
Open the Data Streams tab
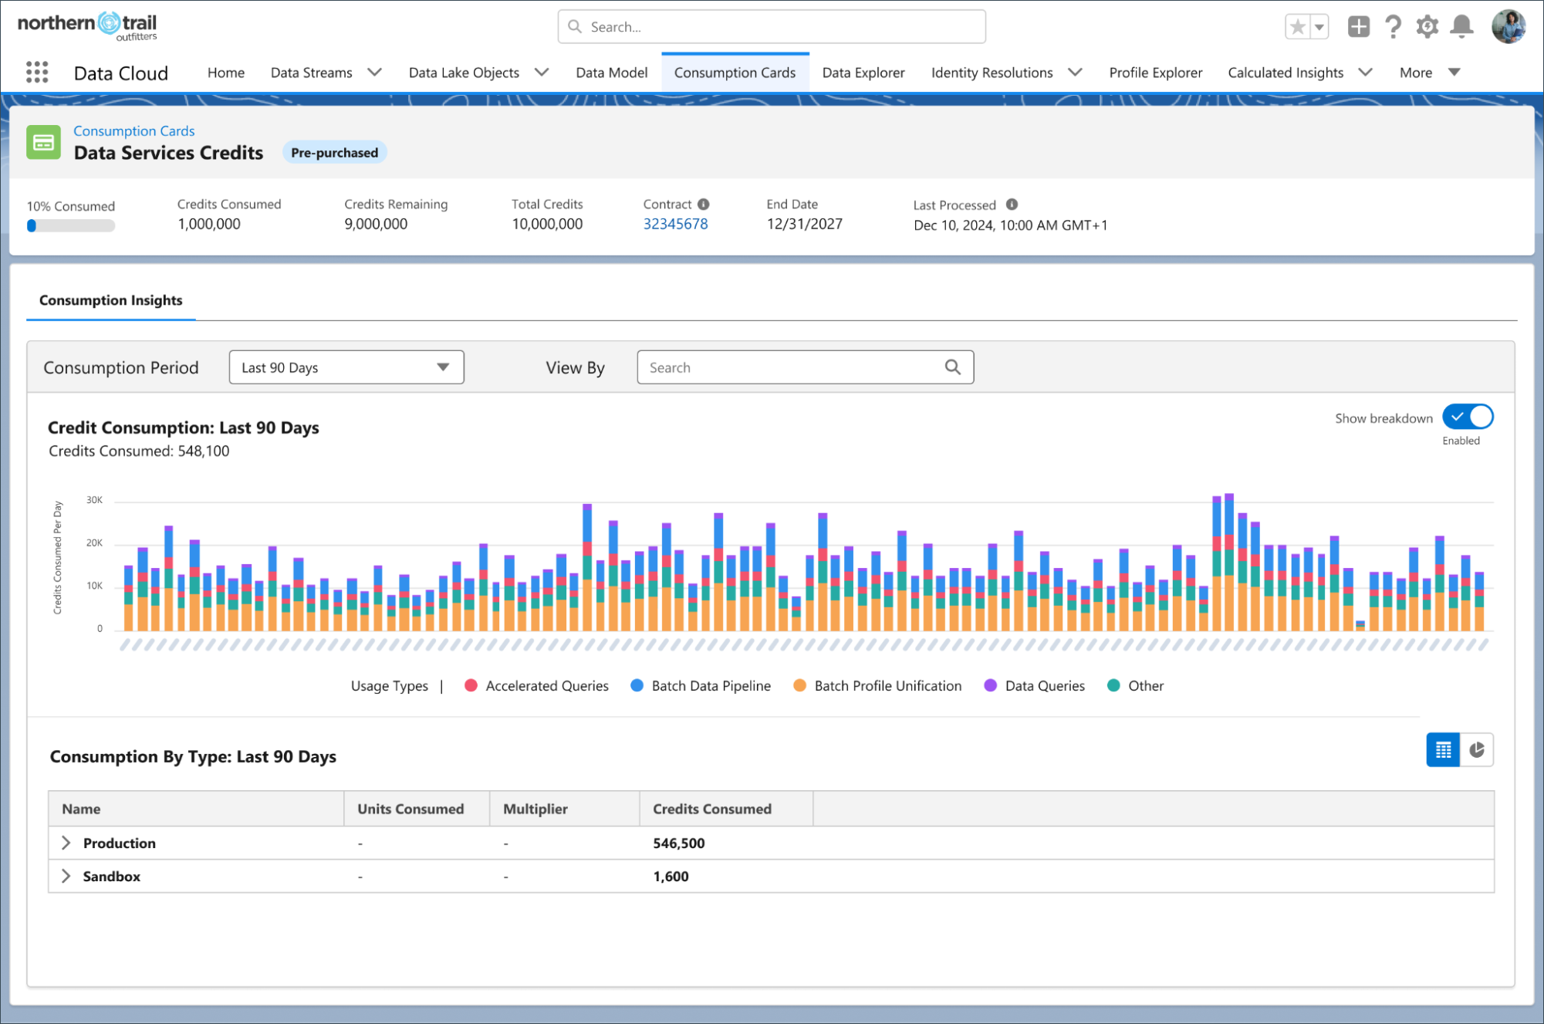(312, 73)
